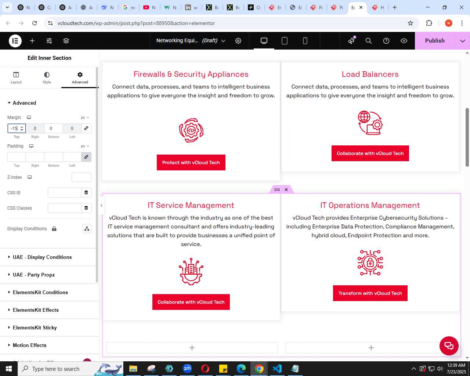Open Visual Studio Code from taskbar
The width and height of the screenshot is (470, 376).
(277, 369)
